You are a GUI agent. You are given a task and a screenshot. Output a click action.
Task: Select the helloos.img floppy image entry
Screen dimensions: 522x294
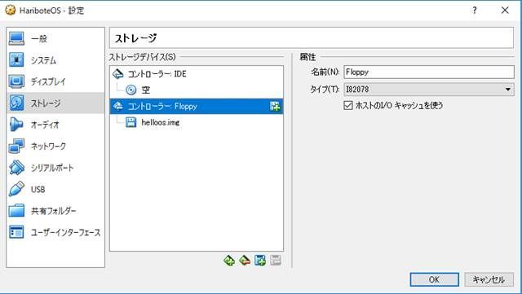[197, 122]
